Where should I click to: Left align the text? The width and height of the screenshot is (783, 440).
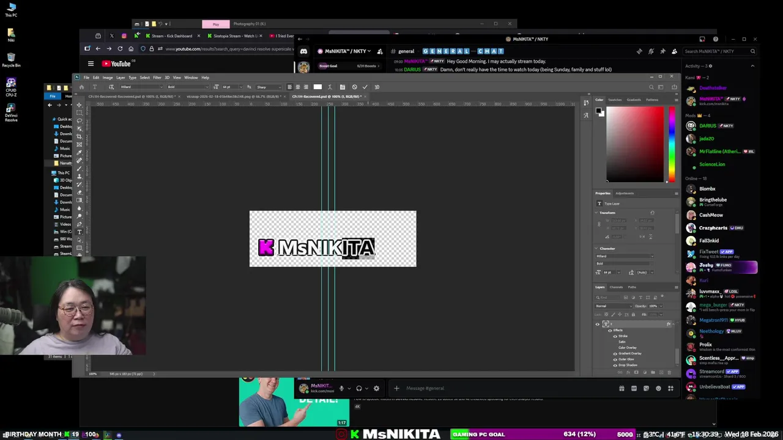pos(289,87)
